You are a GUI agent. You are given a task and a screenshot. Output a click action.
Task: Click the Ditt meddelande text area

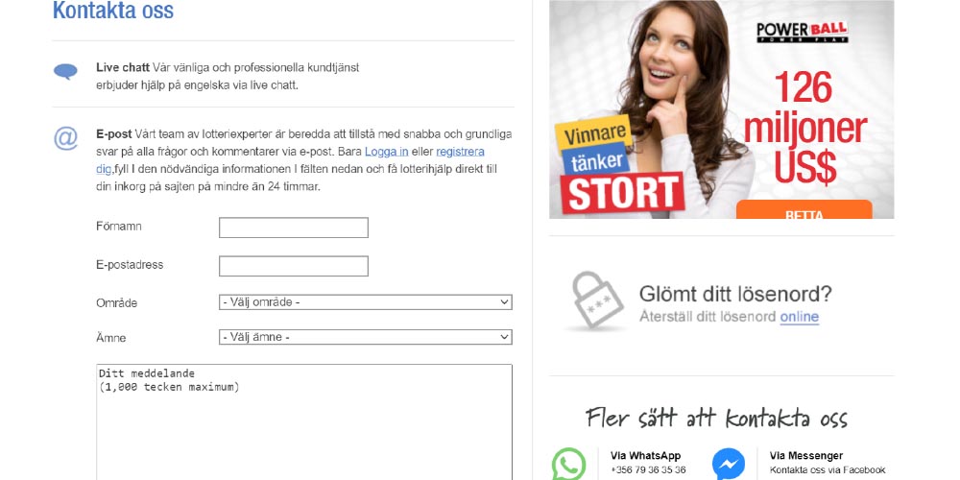pyautogui.click(x=304, y=421)
